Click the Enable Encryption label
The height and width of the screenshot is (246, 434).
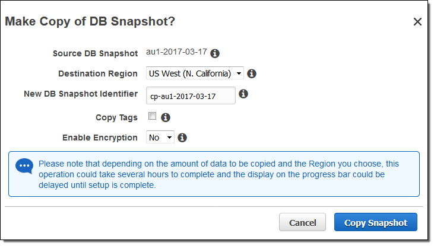click(x=100, y=138)
